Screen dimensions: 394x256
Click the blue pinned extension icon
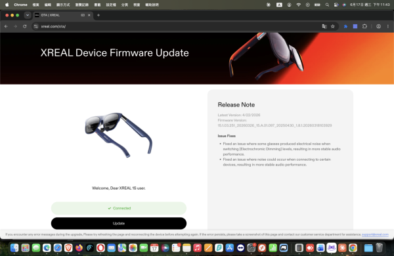345,26
